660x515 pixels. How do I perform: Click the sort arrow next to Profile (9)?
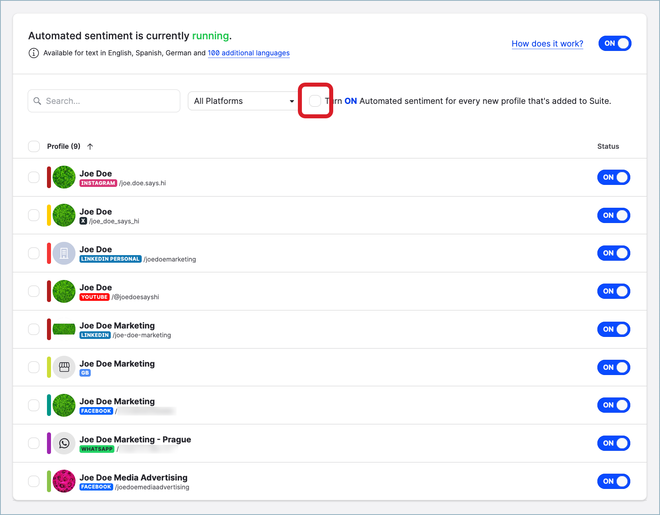click(90, 146)
